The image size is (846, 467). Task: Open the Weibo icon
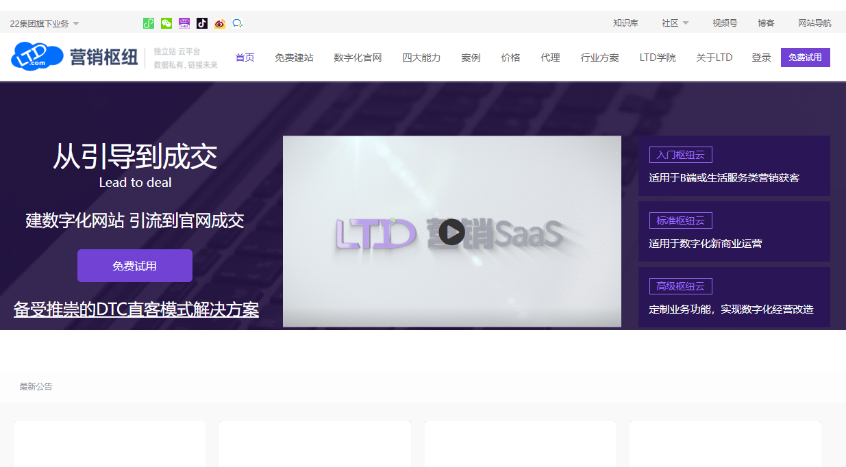[x=220, y=23]
